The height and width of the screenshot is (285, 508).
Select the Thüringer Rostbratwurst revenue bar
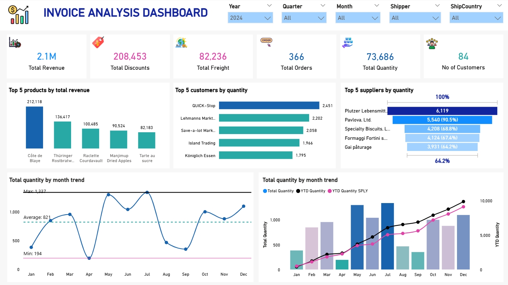(x=62, y=135)
